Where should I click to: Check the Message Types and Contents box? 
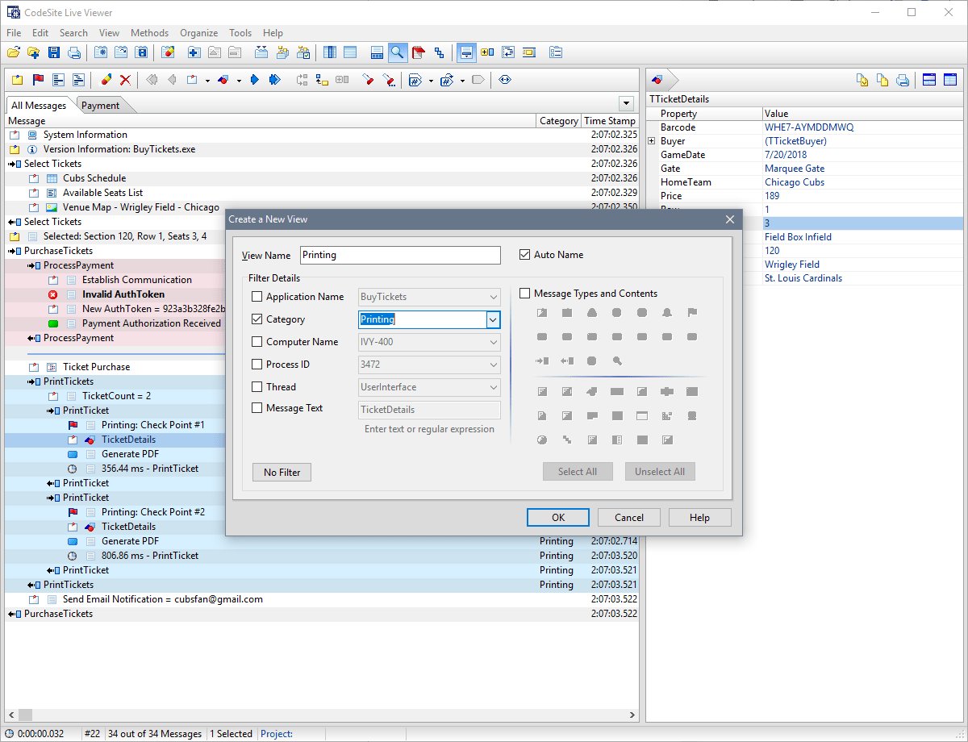point(524,293)
